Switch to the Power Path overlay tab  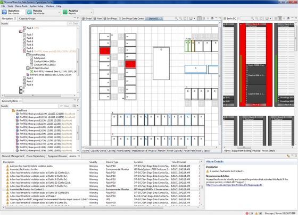[189, 151]
